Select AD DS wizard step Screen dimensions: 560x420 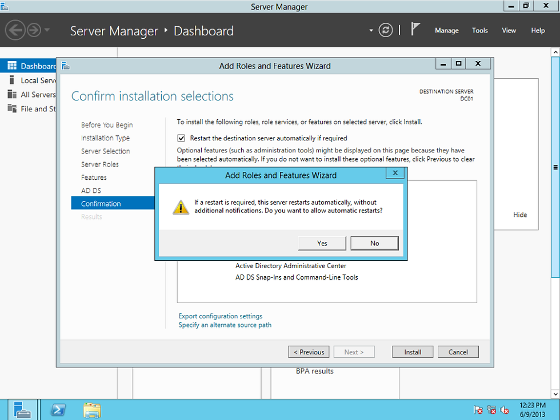[x=91, y=191]
